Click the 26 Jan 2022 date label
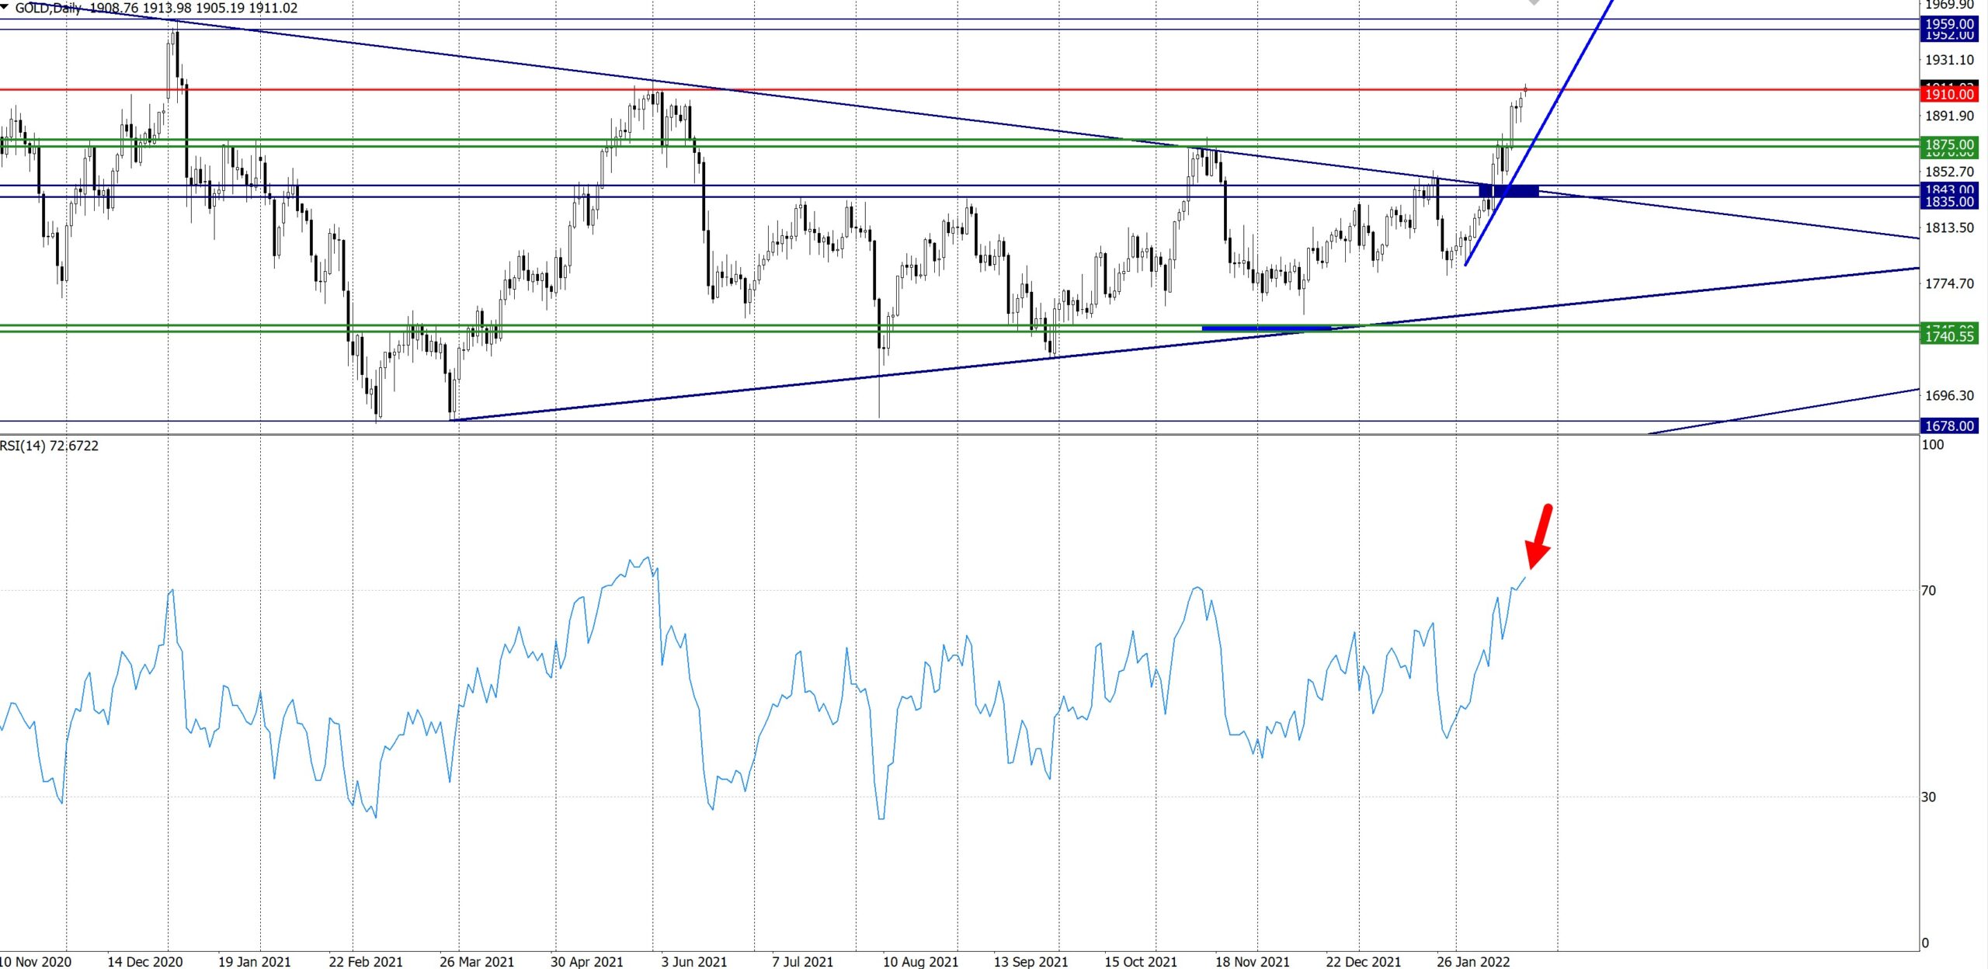 click(1472, 961)
